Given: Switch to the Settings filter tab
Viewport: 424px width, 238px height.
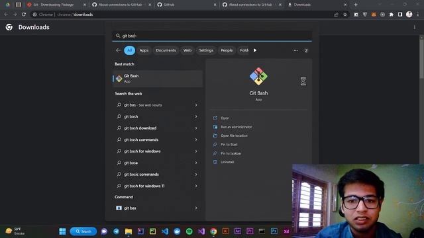Looking at the screenshot, I should click(206, 50).
